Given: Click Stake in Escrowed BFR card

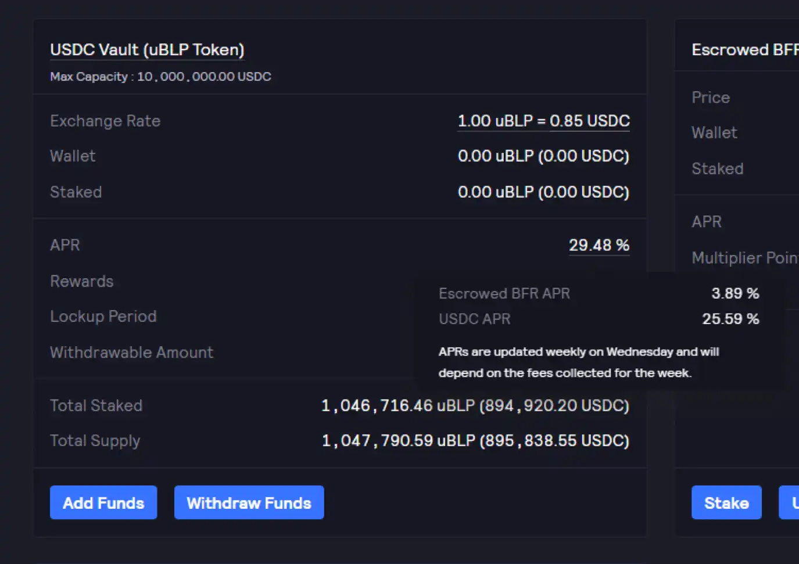Looking at the screenshot, I should point(726,502).
